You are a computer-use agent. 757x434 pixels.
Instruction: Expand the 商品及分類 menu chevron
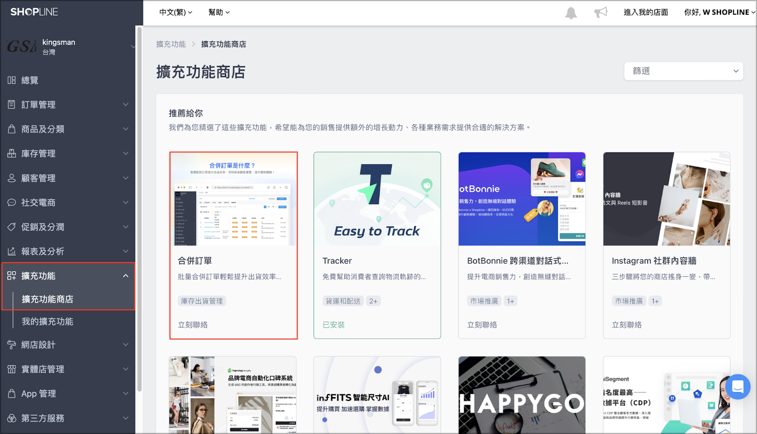(x=126, y=129)
